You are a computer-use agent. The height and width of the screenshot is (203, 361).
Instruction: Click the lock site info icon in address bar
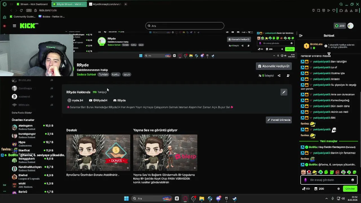(x=35, y=10)
